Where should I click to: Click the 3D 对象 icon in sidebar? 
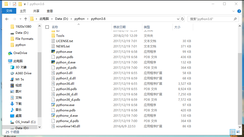coord(12,67)
